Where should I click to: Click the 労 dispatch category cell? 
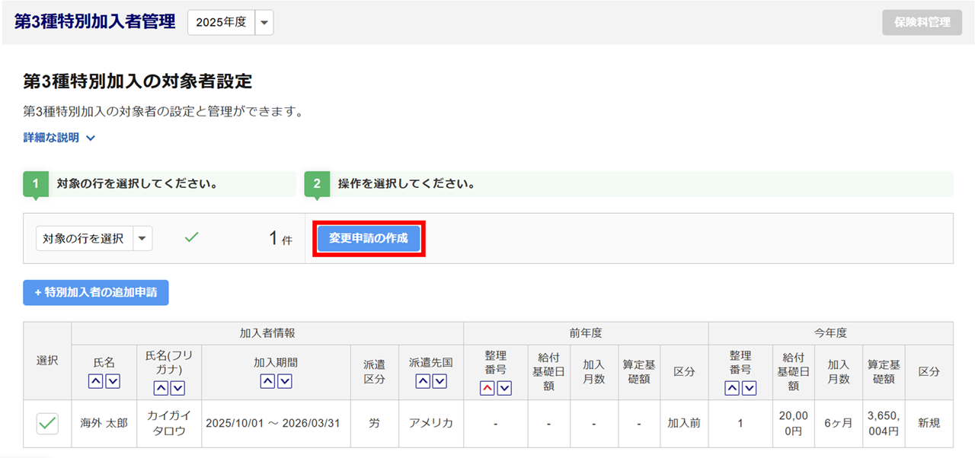(375, 423)
